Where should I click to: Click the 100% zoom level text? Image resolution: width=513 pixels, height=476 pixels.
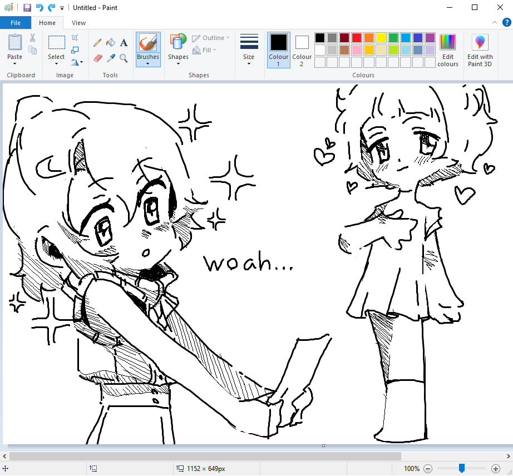[x=412, y=468]
